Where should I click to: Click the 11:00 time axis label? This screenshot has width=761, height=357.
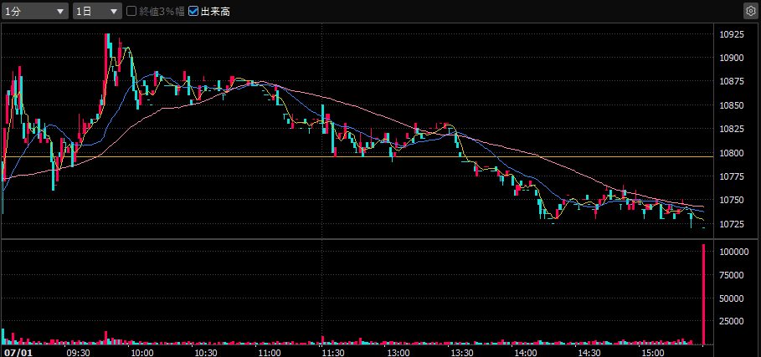270,352
